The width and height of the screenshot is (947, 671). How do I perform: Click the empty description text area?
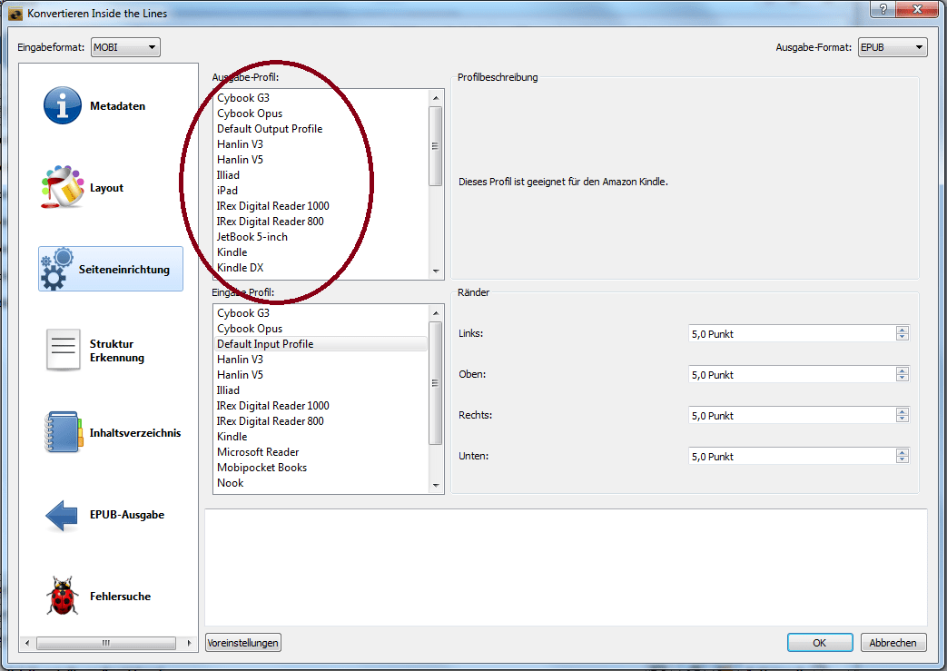click(x=566, y=567)
